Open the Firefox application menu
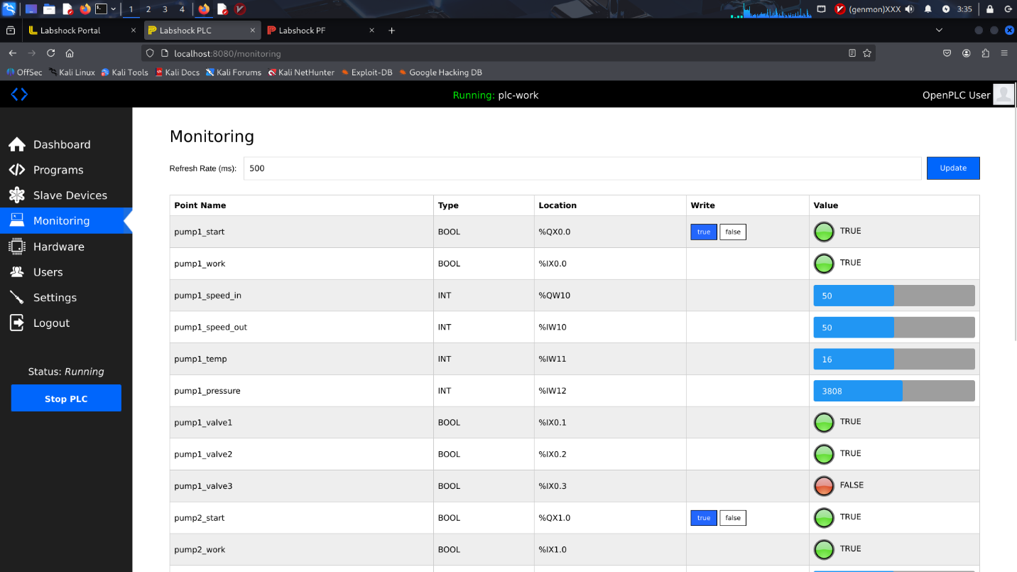This screenshot has height=572, width=1017. (1004, 53)
